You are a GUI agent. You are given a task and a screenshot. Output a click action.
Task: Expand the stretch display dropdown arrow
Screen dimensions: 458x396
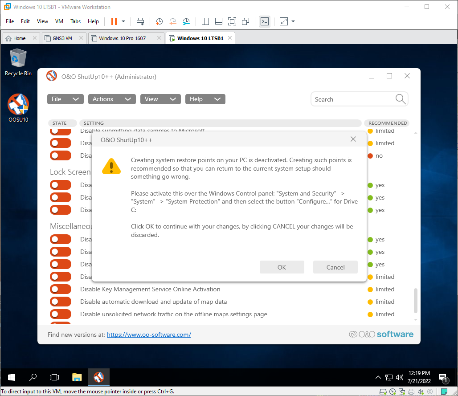click(x=293, y=21)
